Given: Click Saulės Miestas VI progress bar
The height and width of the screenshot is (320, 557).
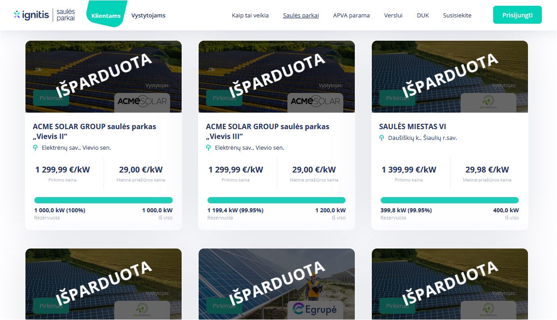Looking at the screenshot, I should coord(449,200).
